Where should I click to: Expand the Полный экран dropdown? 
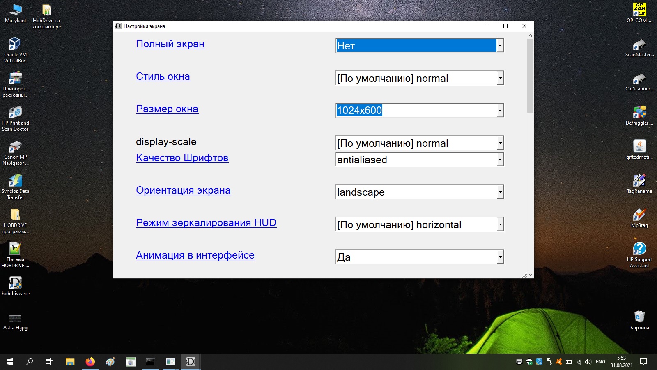(500, 46)
